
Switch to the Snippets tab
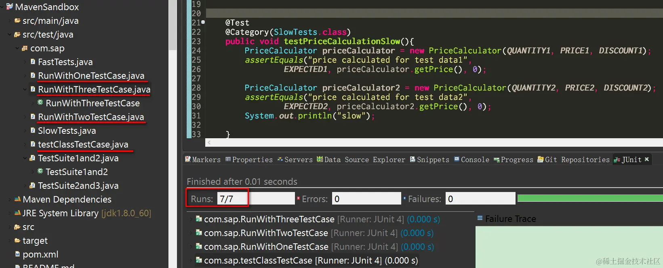(x=429, y=160)
